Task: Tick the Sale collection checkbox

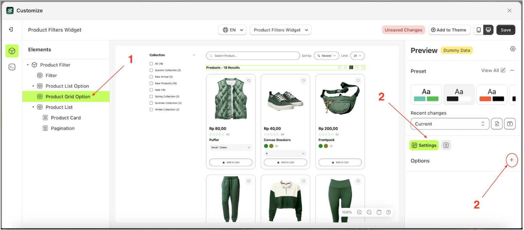Action: point(151,90)
